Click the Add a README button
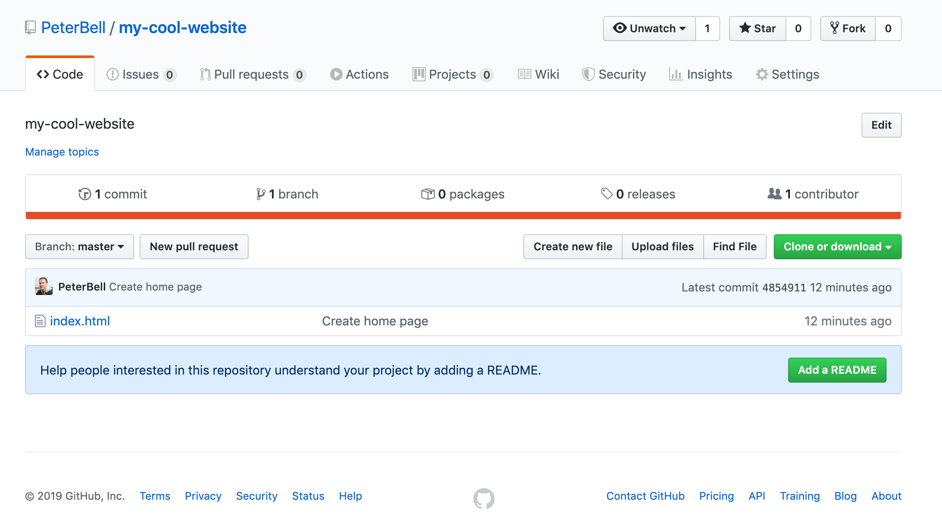The width and height of the screenshot is (942, 531). click(x=837, y=370)
